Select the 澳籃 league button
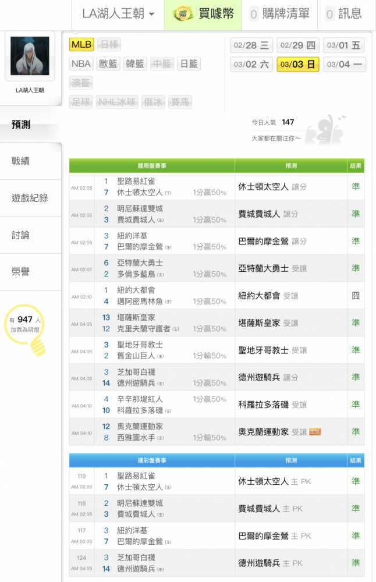This screenshot has height=582, width=376. coord(81,83)
